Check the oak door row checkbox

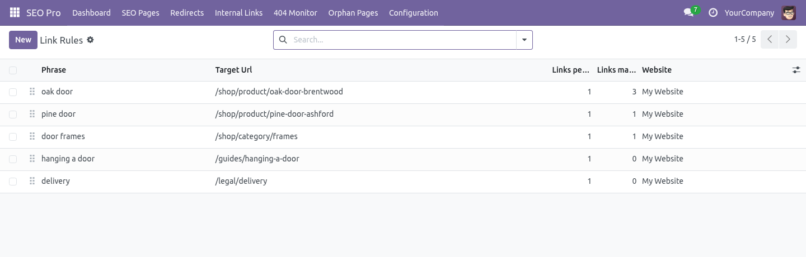(13, 92)
